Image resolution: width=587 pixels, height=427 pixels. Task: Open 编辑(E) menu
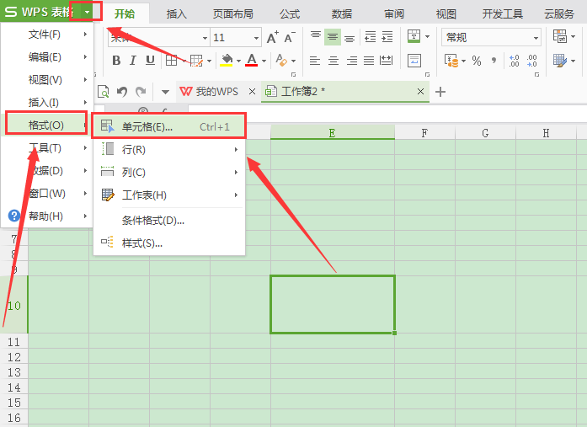click(x=47, y=57)
